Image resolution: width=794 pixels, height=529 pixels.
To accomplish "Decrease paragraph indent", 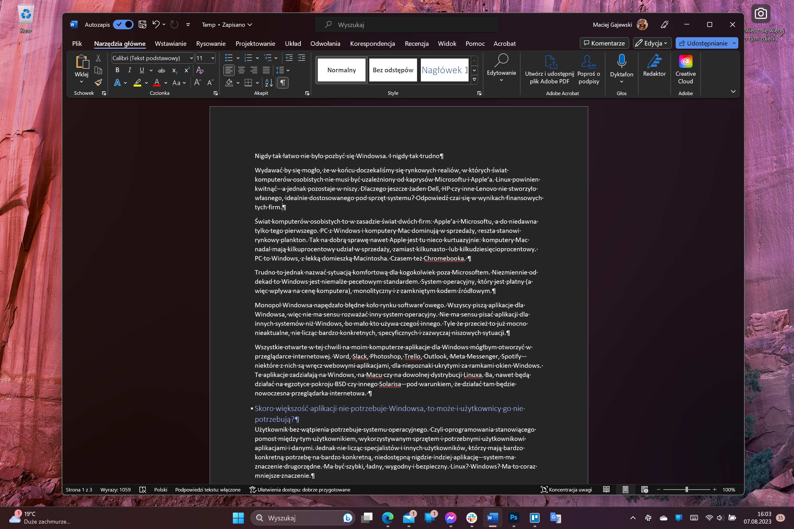I will pyautogui.click(x=289, y=58).
